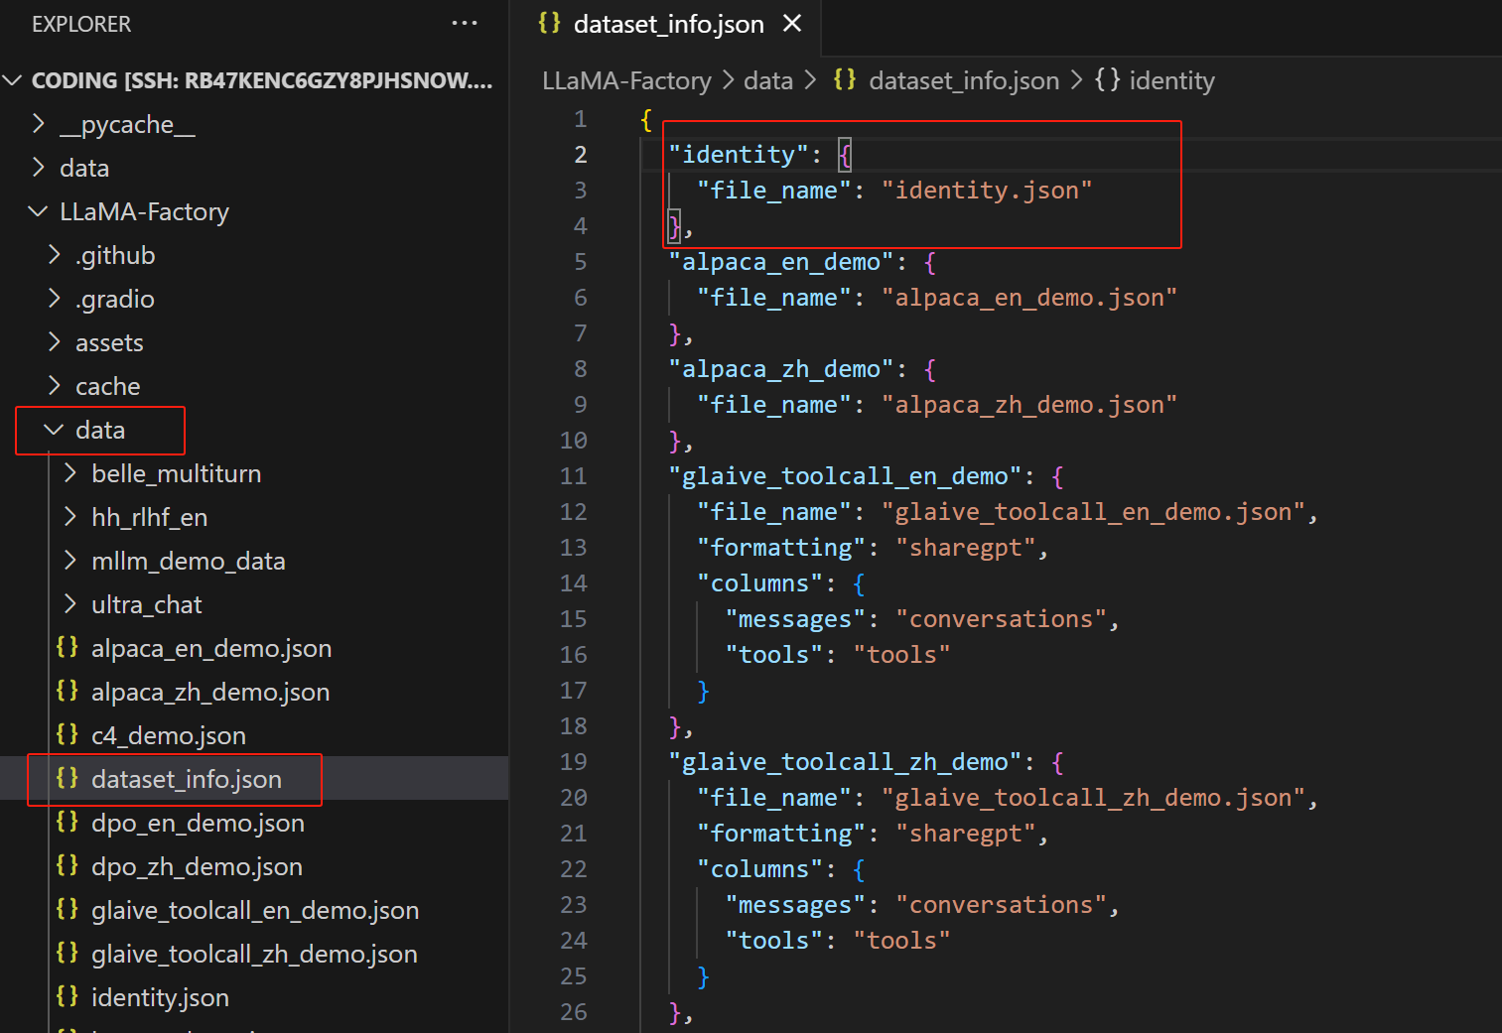Expand the top-level data folder
The width and height of the screenshot is (1502, 1033).
click(x=39, y=168)
